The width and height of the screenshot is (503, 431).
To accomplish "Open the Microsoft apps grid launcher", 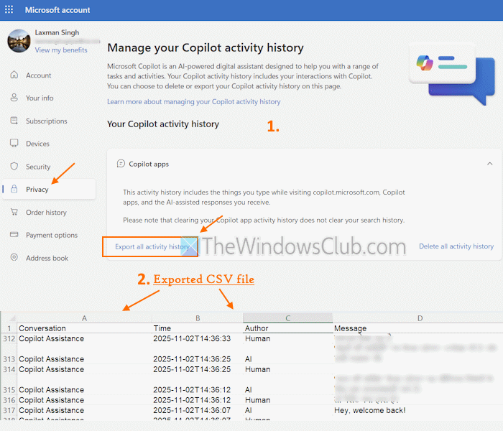I will click(x=9, y=9).
